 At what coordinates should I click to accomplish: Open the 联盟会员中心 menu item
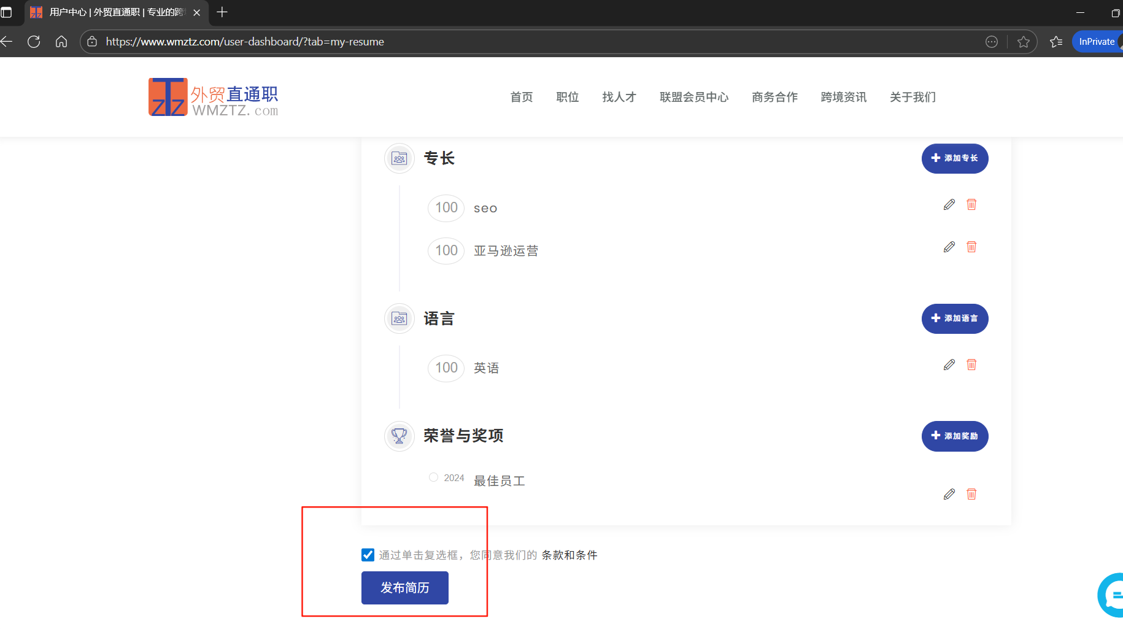[693, 97]
